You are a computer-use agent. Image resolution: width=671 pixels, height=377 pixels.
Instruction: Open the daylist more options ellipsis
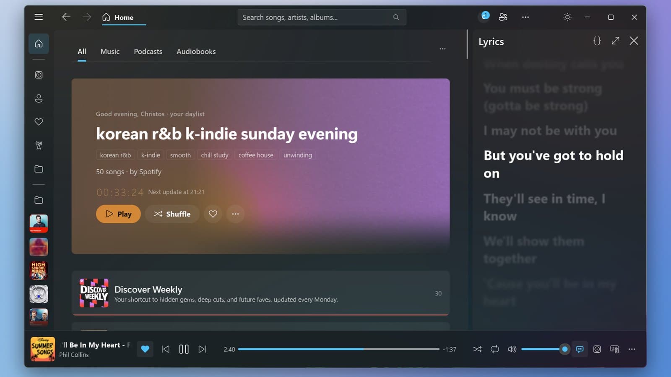235,214
